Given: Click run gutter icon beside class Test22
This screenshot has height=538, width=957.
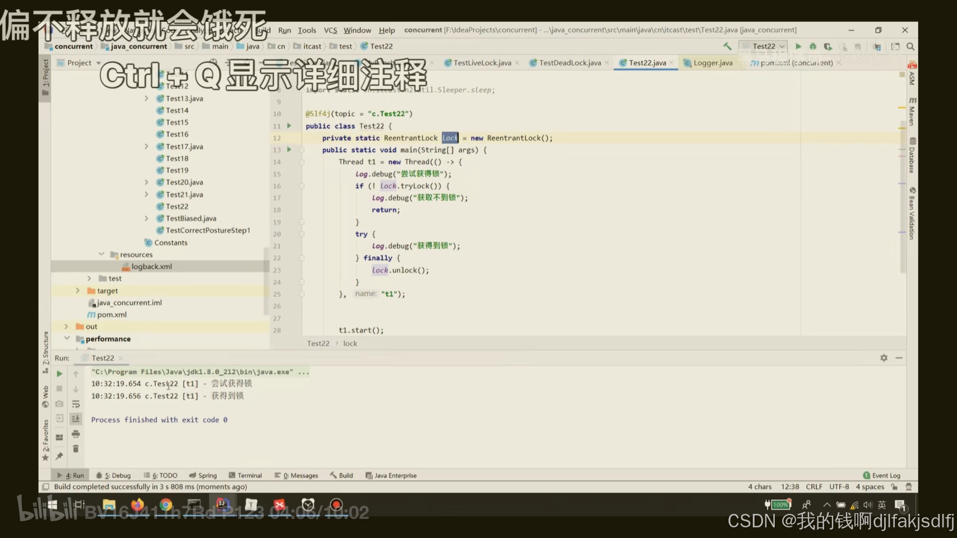Looking at the screenshot, I should click(289, 126).
